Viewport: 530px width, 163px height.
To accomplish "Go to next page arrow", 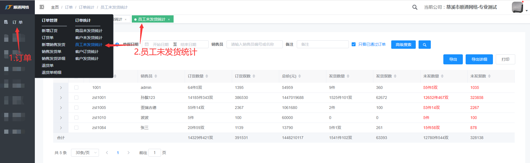I will [x=128, y=153].
